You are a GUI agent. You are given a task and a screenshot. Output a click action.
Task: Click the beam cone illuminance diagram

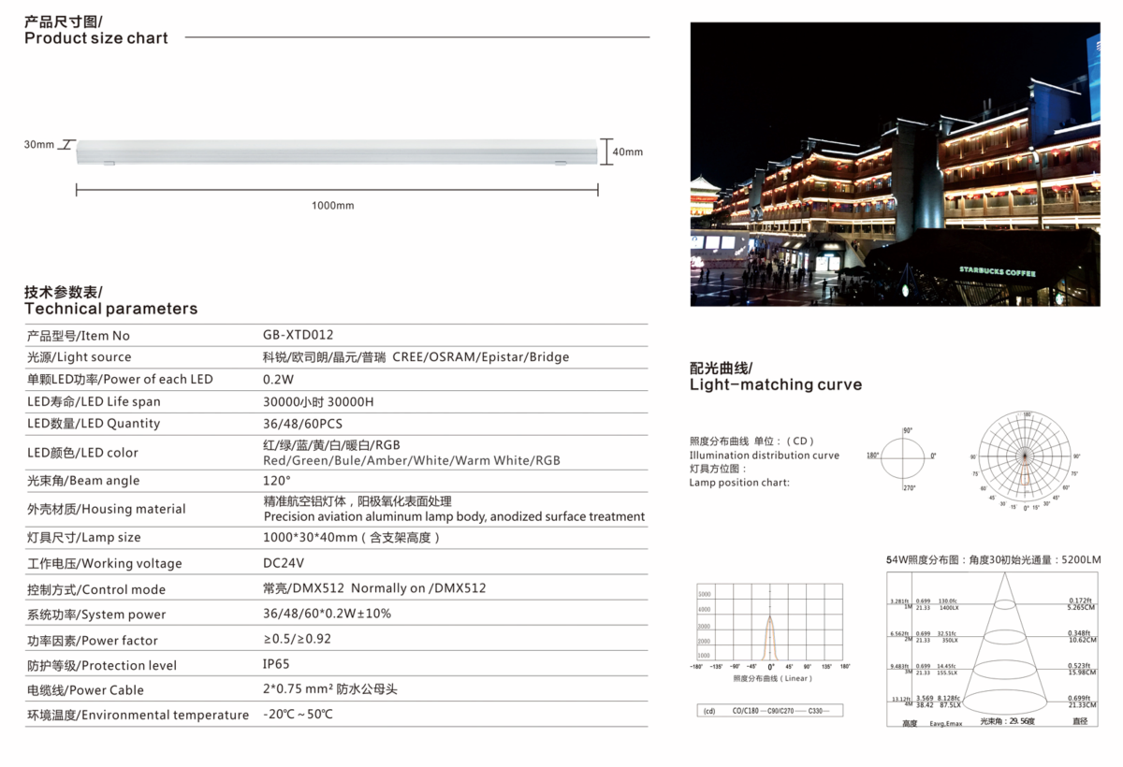click(995, 648)
